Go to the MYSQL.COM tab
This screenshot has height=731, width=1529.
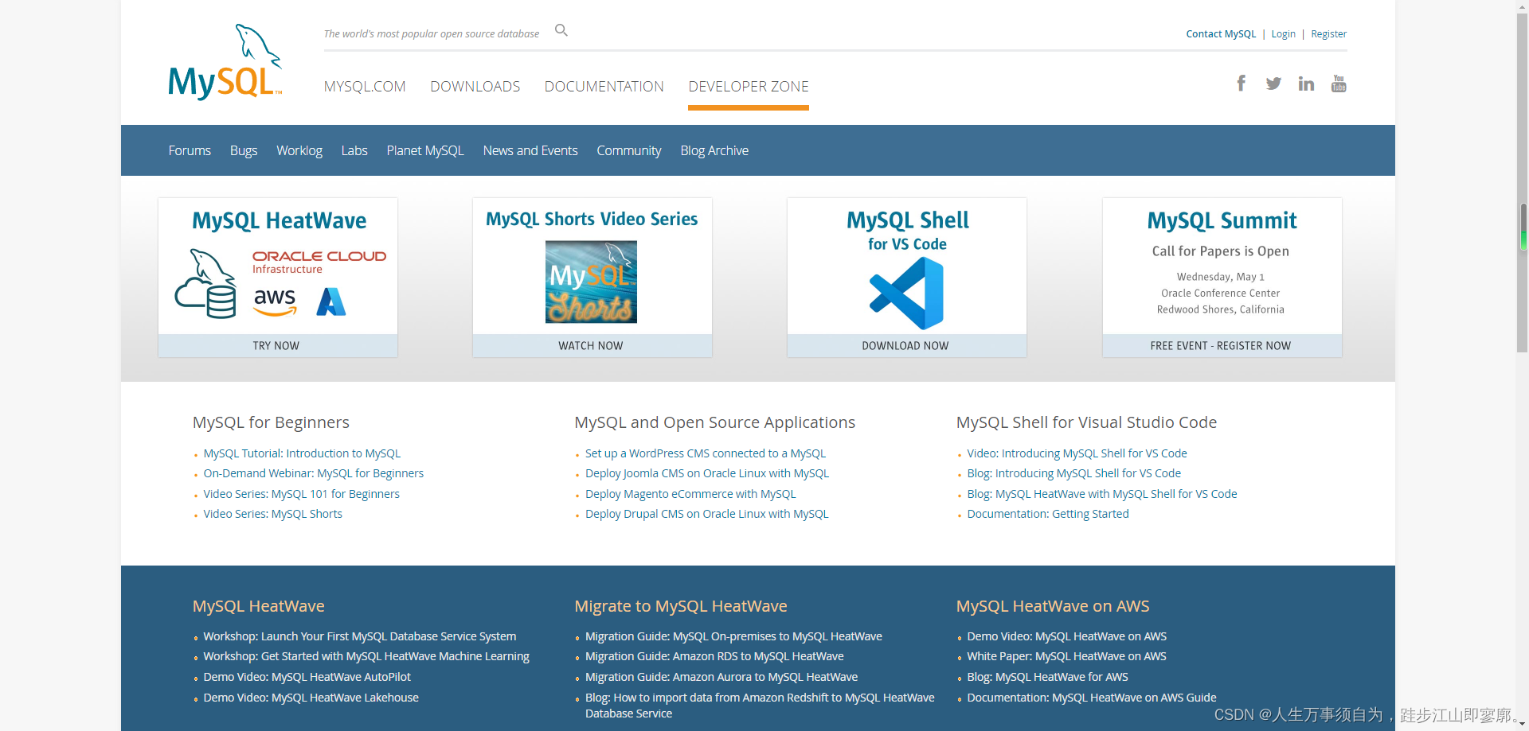(x=365, y=86)
